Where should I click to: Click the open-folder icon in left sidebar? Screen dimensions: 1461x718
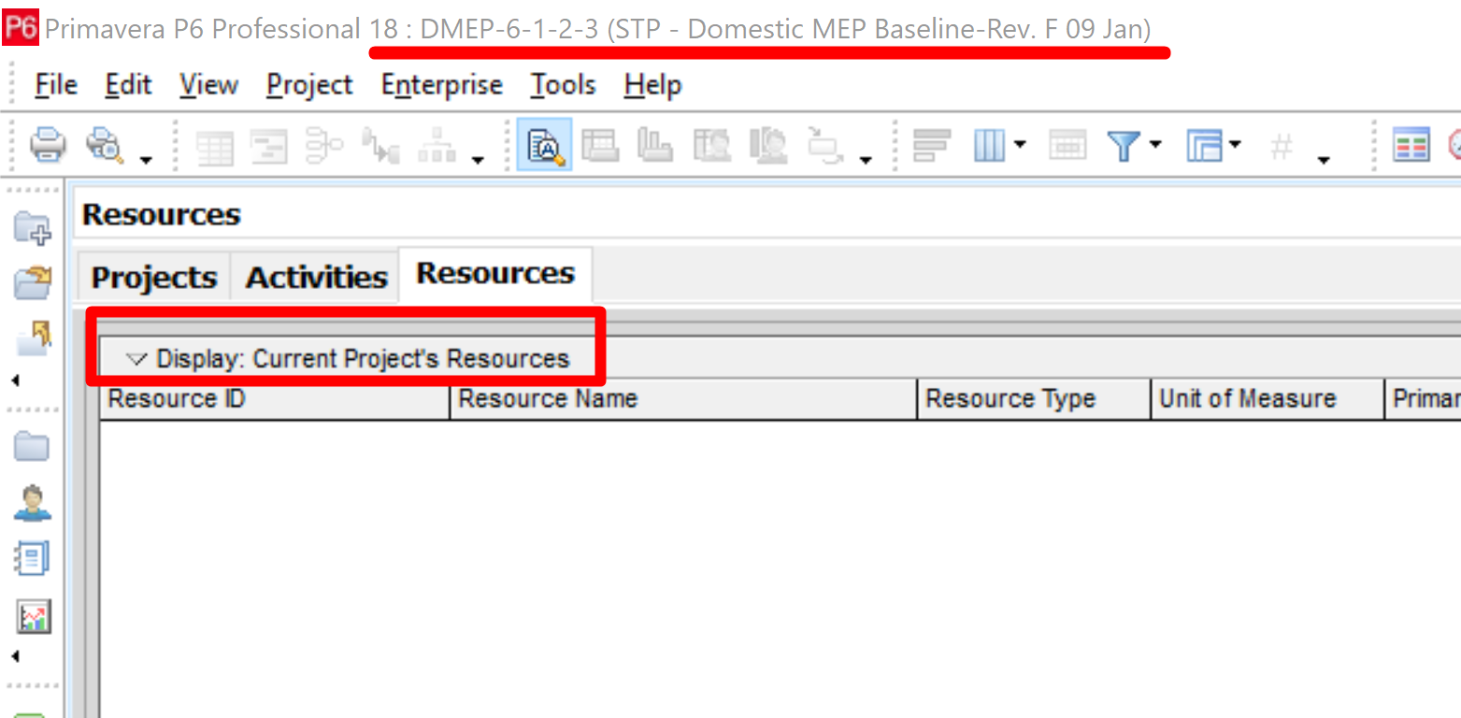click(x=33, y=282)
